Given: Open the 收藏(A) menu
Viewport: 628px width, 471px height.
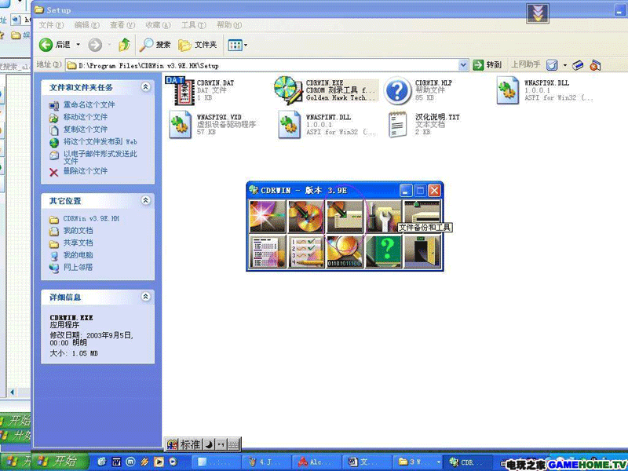Looking at the screenshot, I should pos(159,25).
